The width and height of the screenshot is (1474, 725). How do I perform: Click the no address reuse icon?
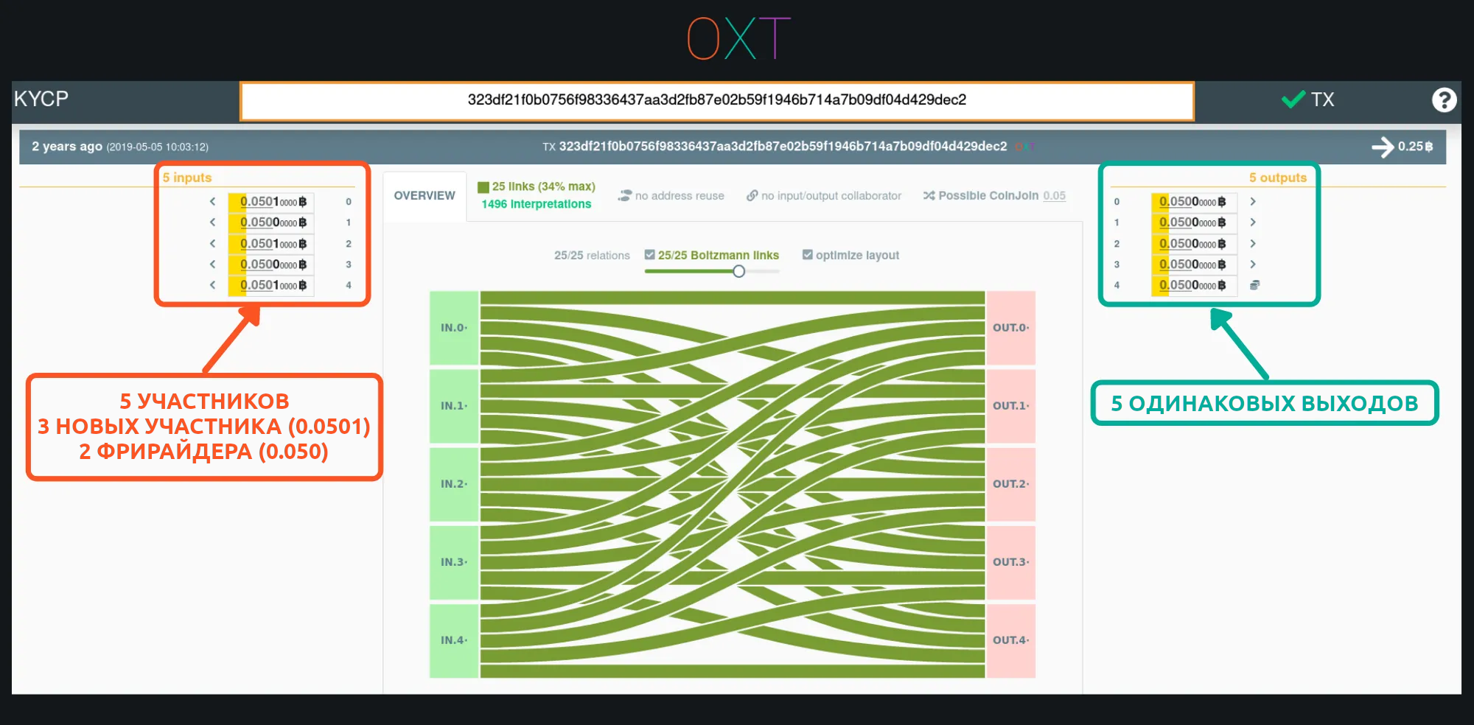625,196
